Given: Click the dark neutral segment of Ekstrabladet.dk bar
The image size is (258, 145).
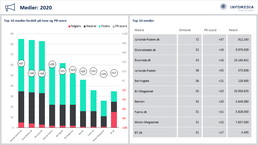Looking at the screenshot, I should (x=32, y=108).
